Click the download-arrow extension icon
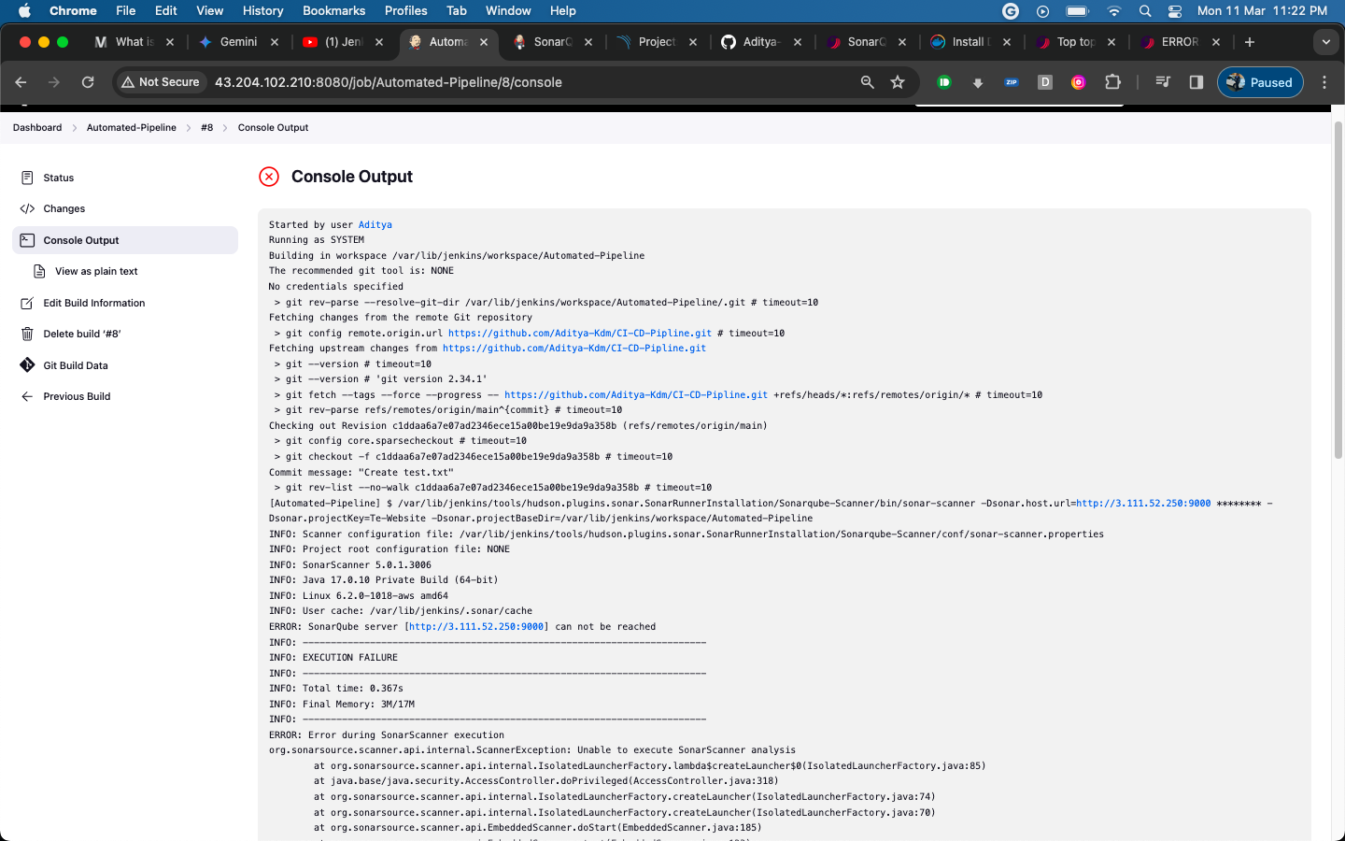Viewport: 1345px width, 841px height. click(x=978, y=82)
